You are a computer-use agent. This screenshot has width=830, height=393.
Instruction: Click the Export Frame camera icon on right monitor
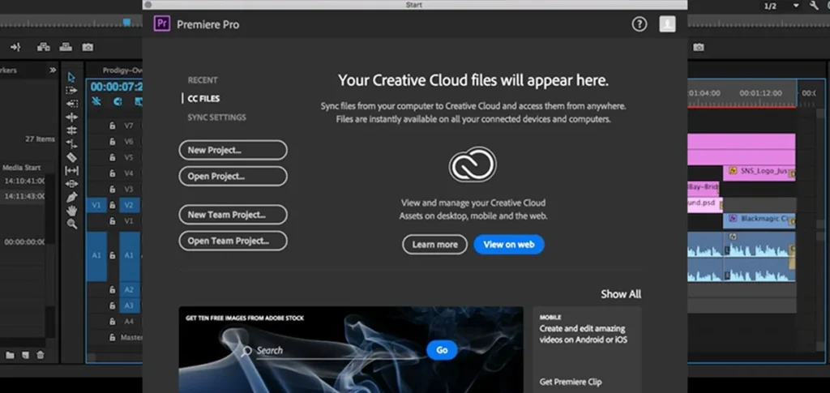tap(699, 48)
